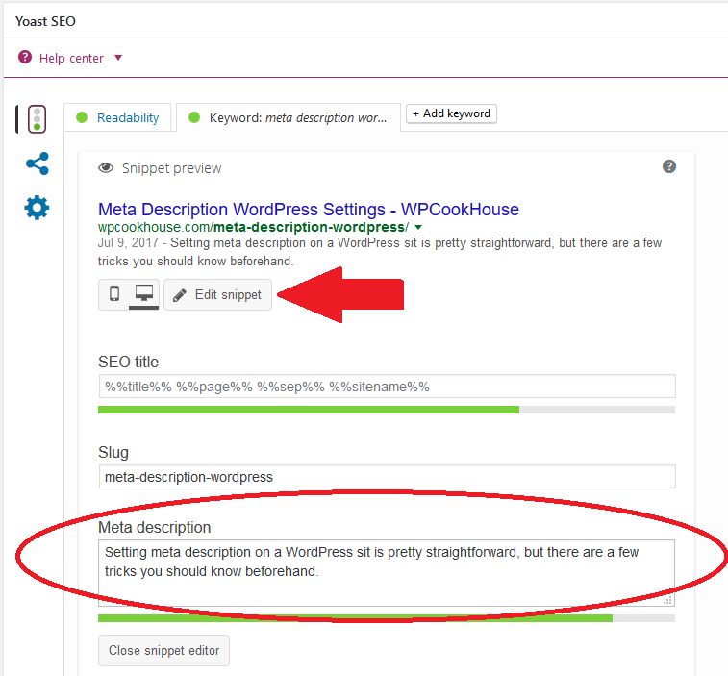Toggle the Snippet preview eye icon

[106, 168]
